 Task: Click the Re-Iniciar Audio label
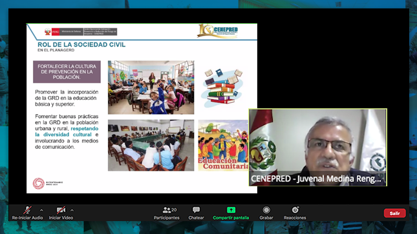(x=27, y=218)
